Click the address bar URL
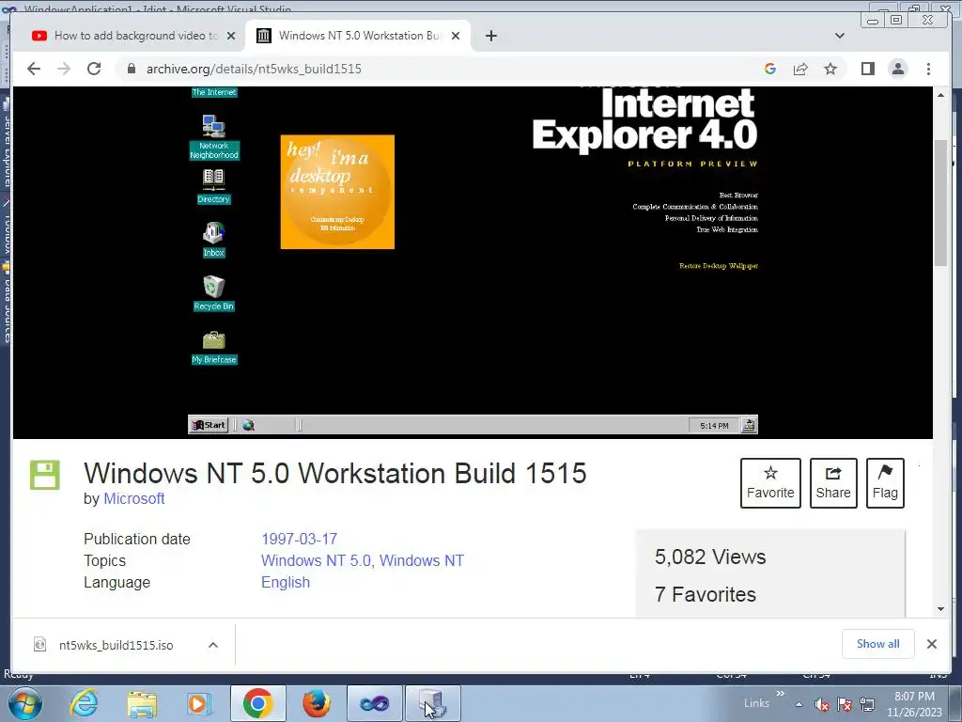The image size is (962, 722). click(254, 69)
